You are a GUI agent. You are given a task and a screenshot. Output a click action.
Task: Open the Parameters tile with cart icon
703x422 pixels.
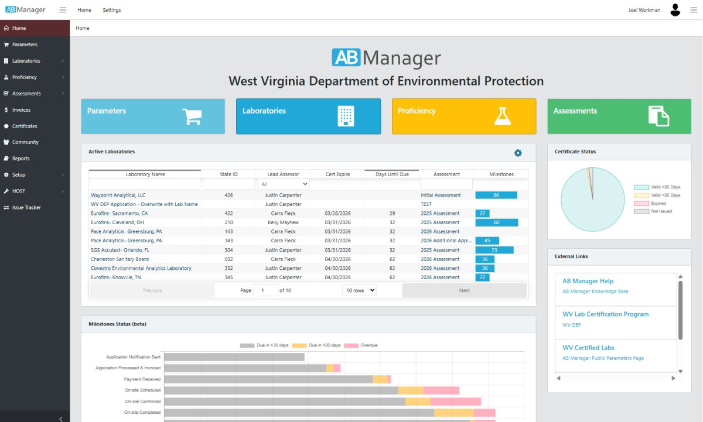[153, 116]
